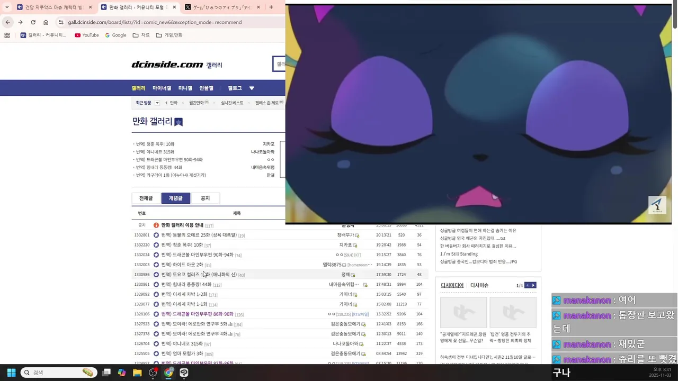Open 월간만화 in the recent visits bar
This screenshot has width=678, height=381.
pos(196,103)
